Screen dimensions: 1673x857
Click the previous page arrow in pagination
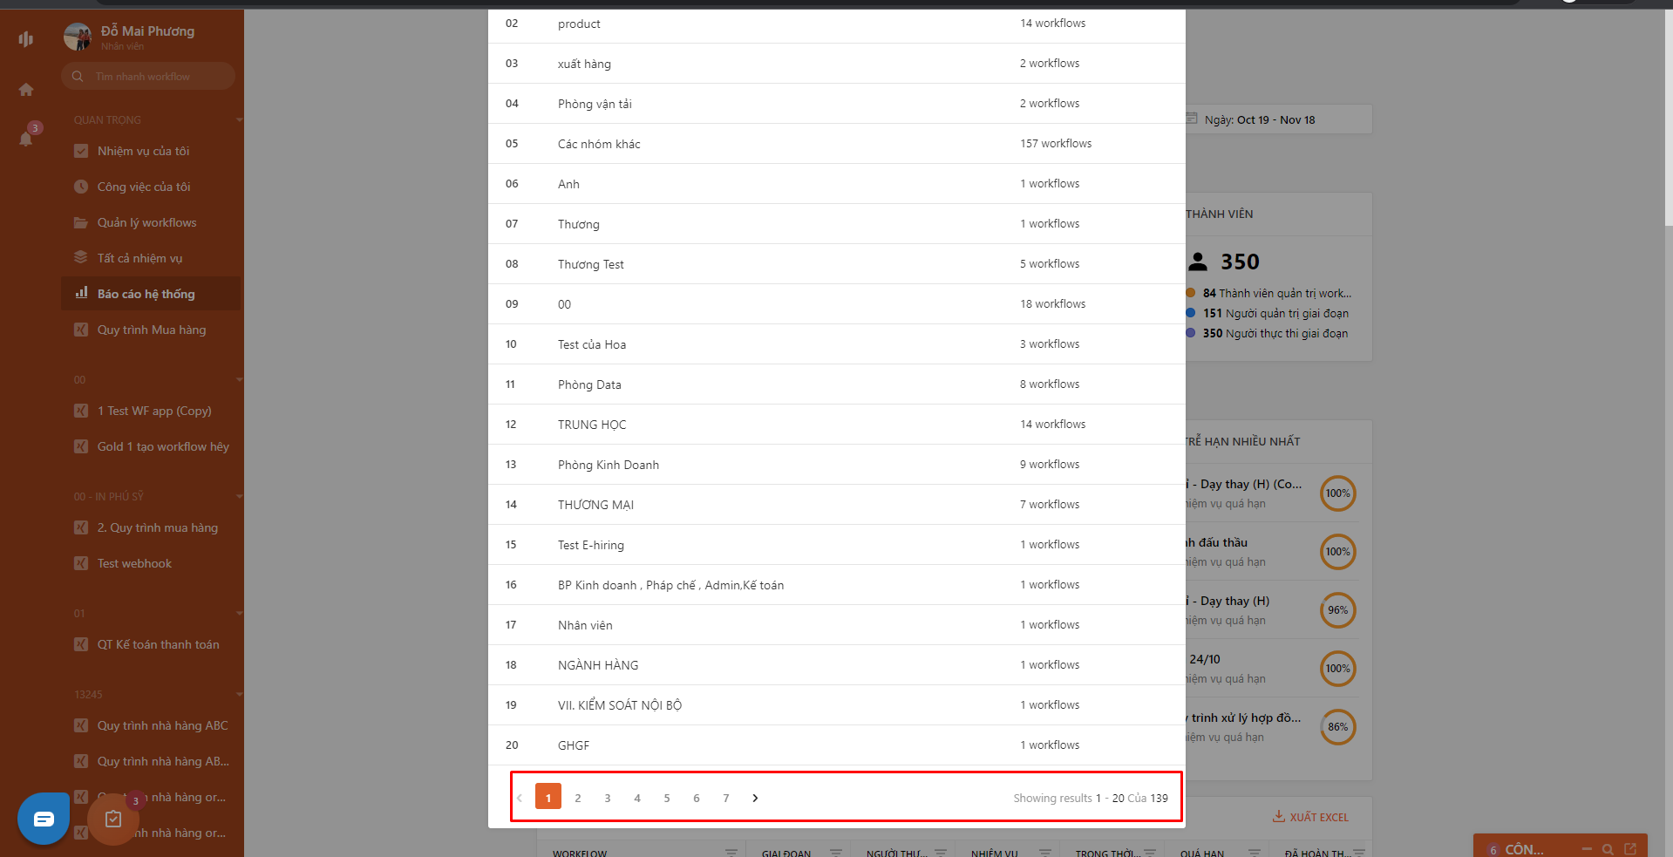(520, 798)
